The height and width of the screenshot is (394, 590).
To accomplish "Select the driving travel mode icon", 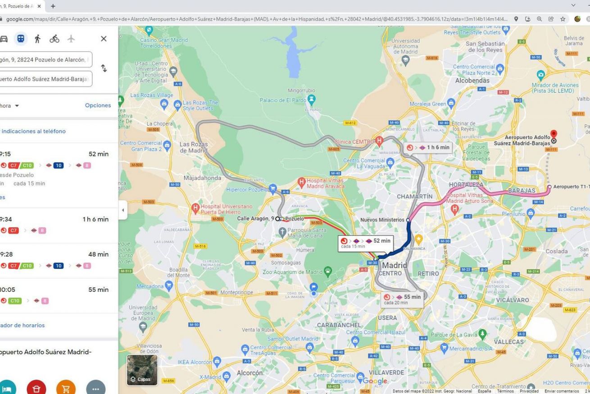I will click(x=4, y=39).
